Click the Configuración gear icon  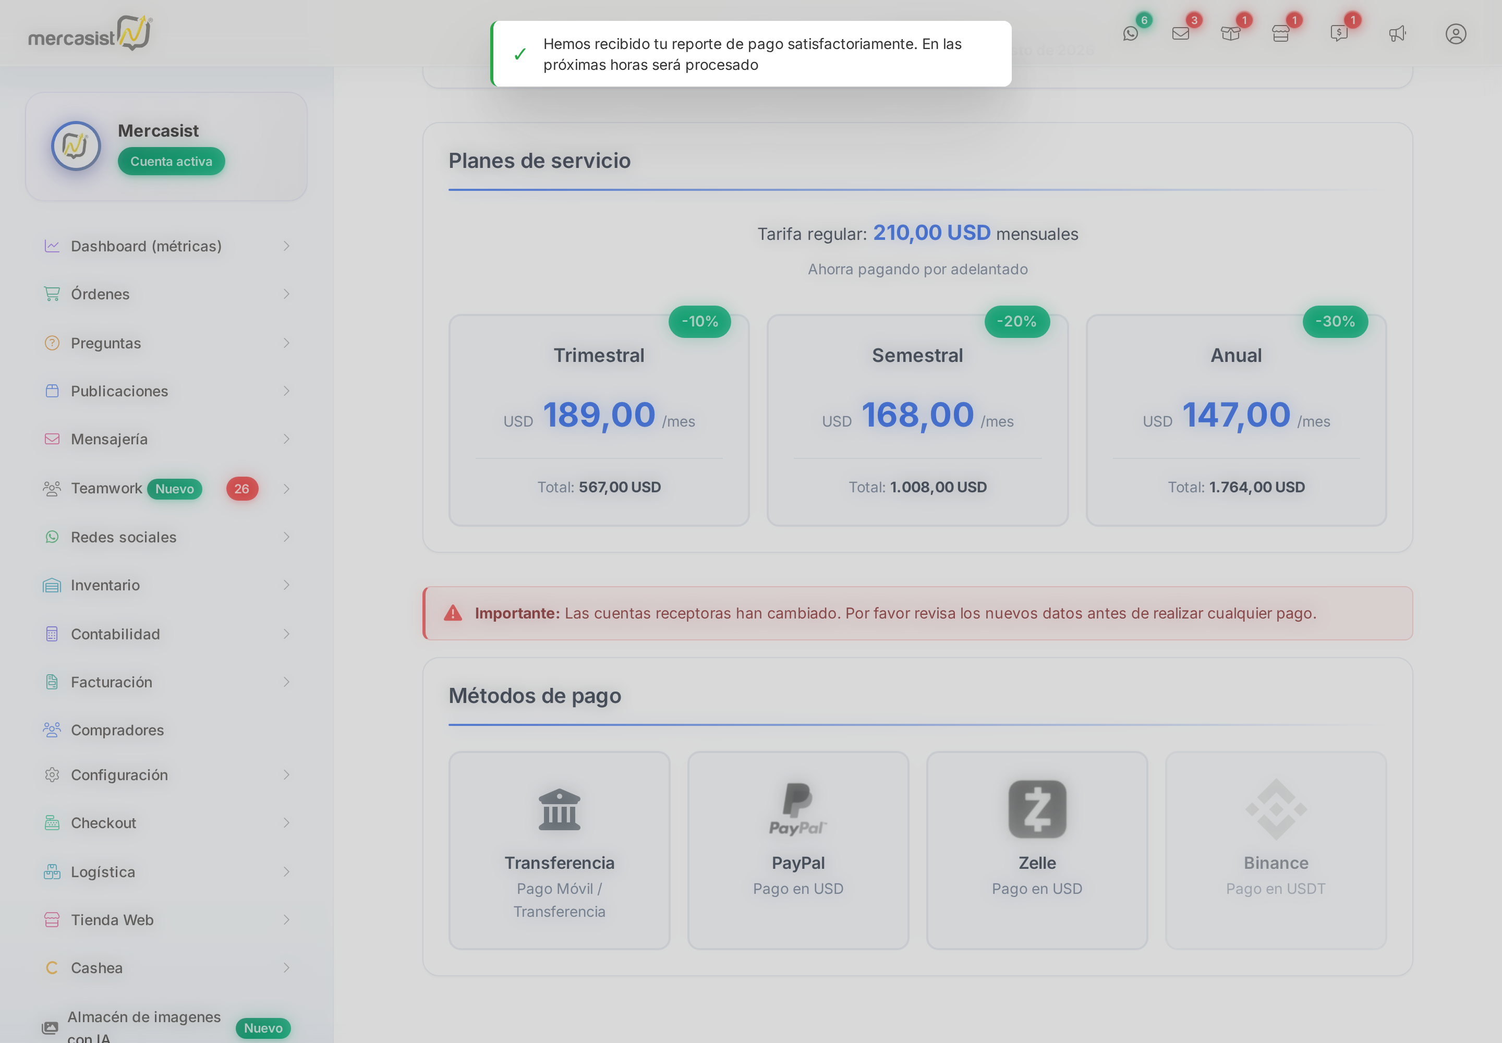[x=52, y=775]
